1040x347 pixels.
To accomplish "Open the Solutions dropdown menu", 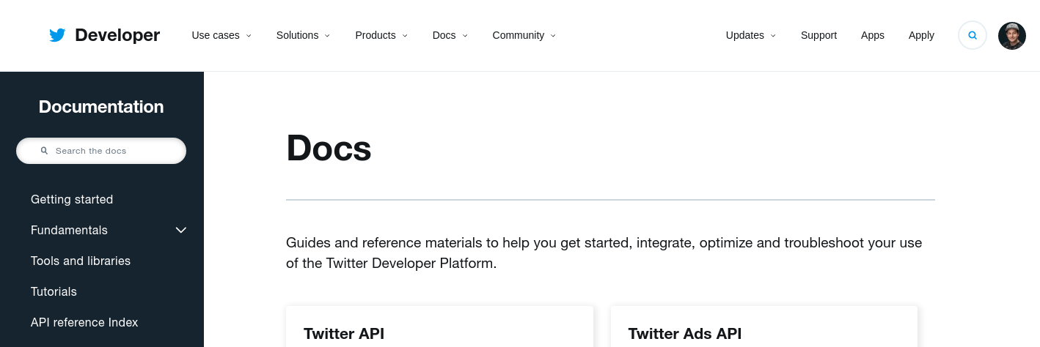I will (x=303, y=35).
